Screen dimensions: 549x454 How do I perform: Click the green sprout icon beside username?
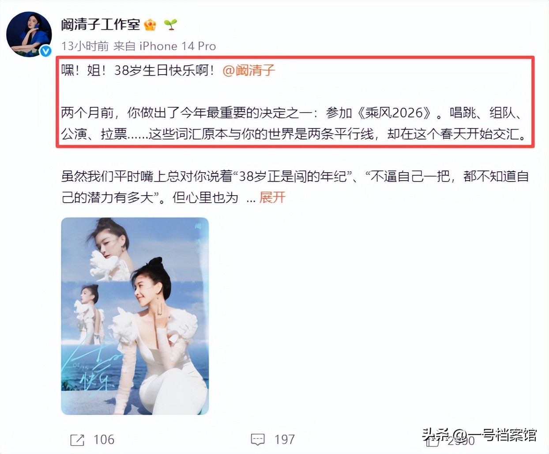pos(170,24)
